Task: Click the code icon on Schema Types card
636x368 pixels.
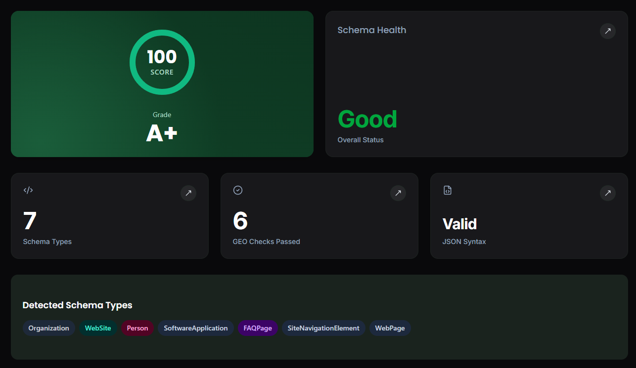Action: (28, 190)
